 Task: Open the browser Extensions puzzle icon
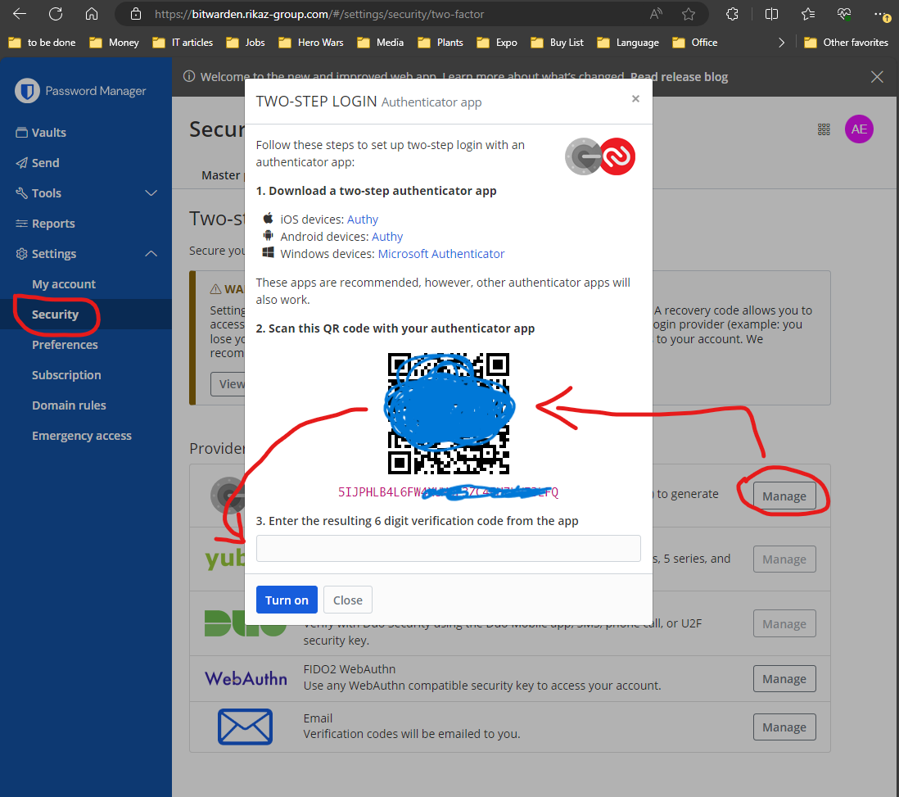pyautogui.click(x=732, y=14)
